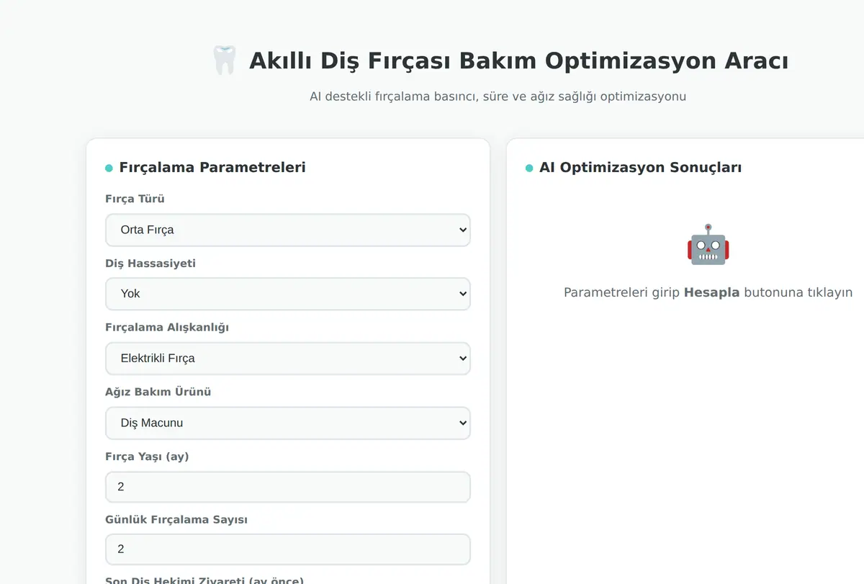
Task: Click the Fırçalama Parametreleri heading
Action: (212, 167)
